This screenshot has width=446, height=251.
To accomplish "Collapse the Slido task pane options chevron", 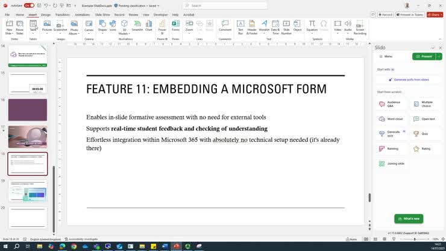I will [433, 48].
